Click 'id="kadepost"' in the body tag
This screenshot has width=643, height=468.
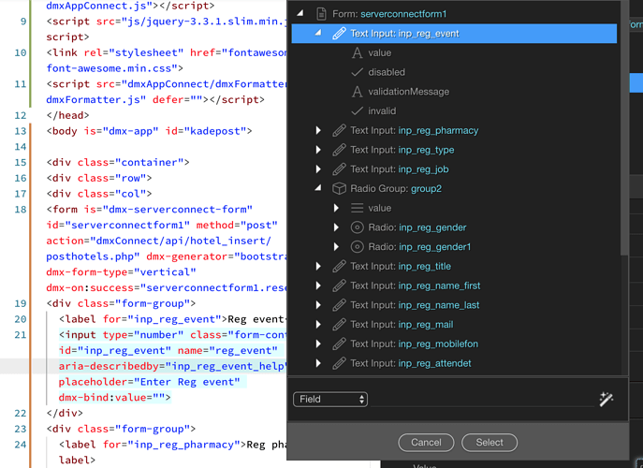[x=205, y=131]
